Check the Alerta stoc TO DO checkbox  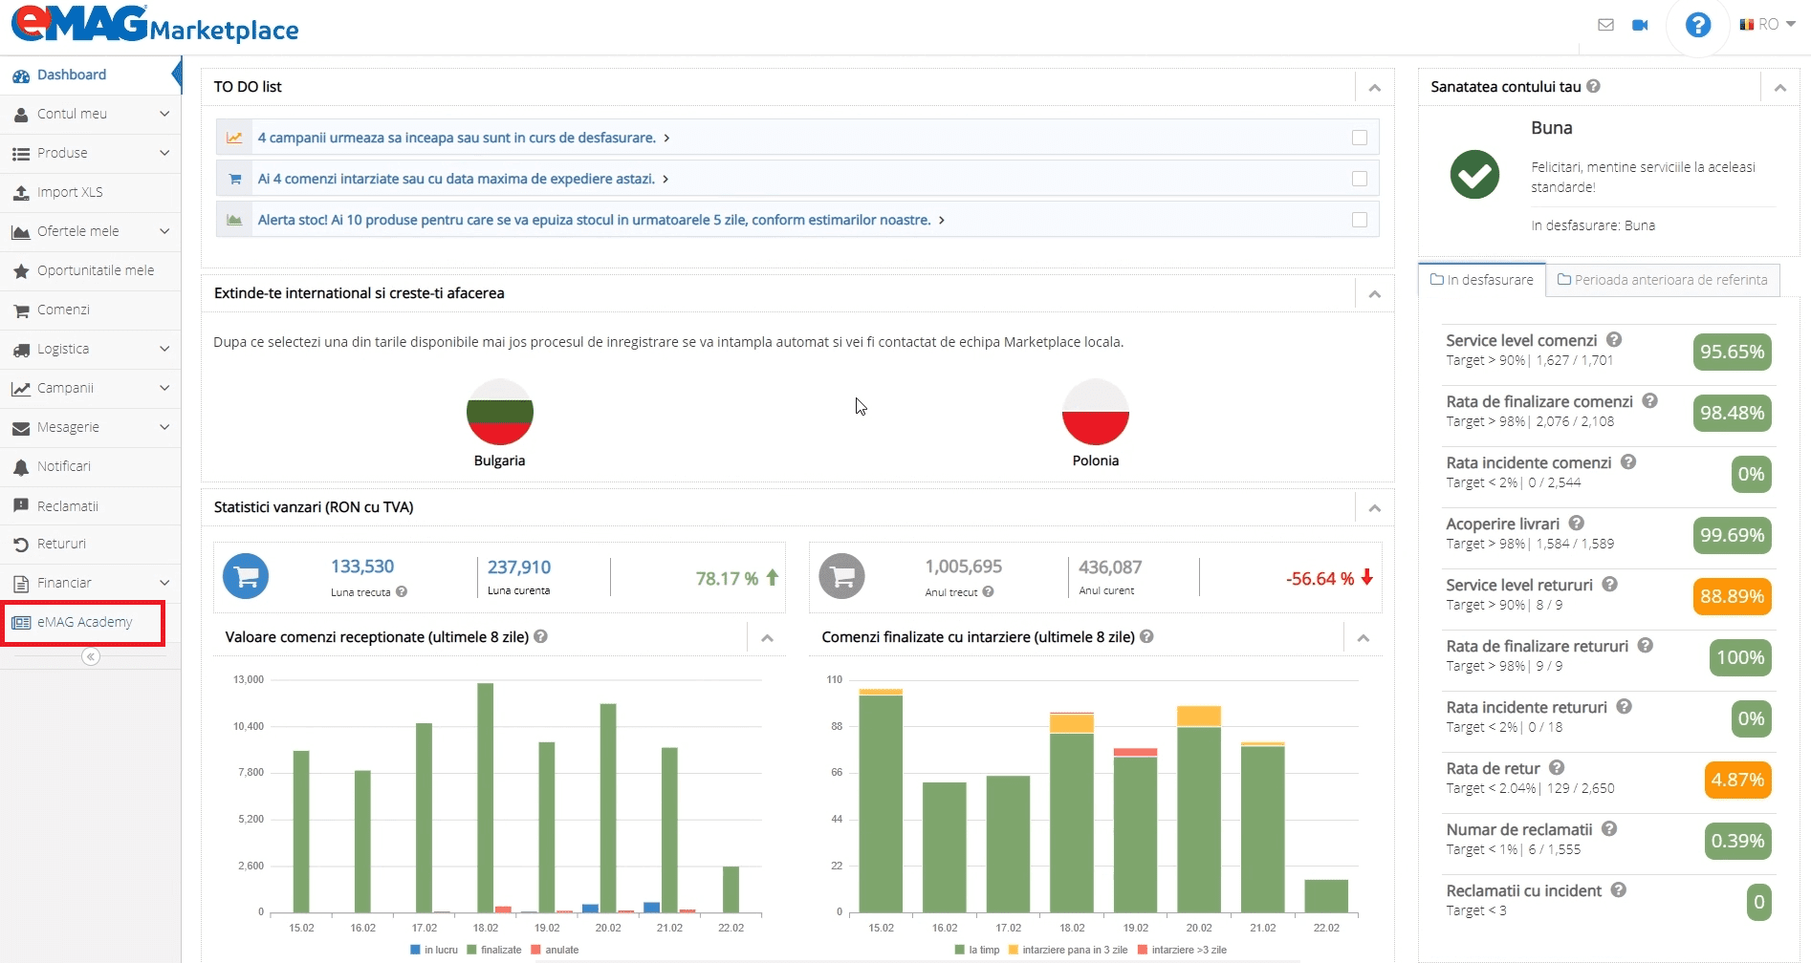1360,220
